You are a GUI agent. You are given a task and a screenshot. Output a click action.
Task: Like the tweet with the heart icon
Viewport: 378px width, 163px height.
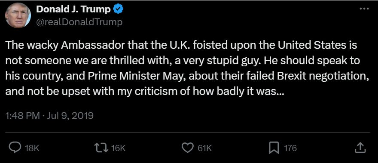coord(187,148)
